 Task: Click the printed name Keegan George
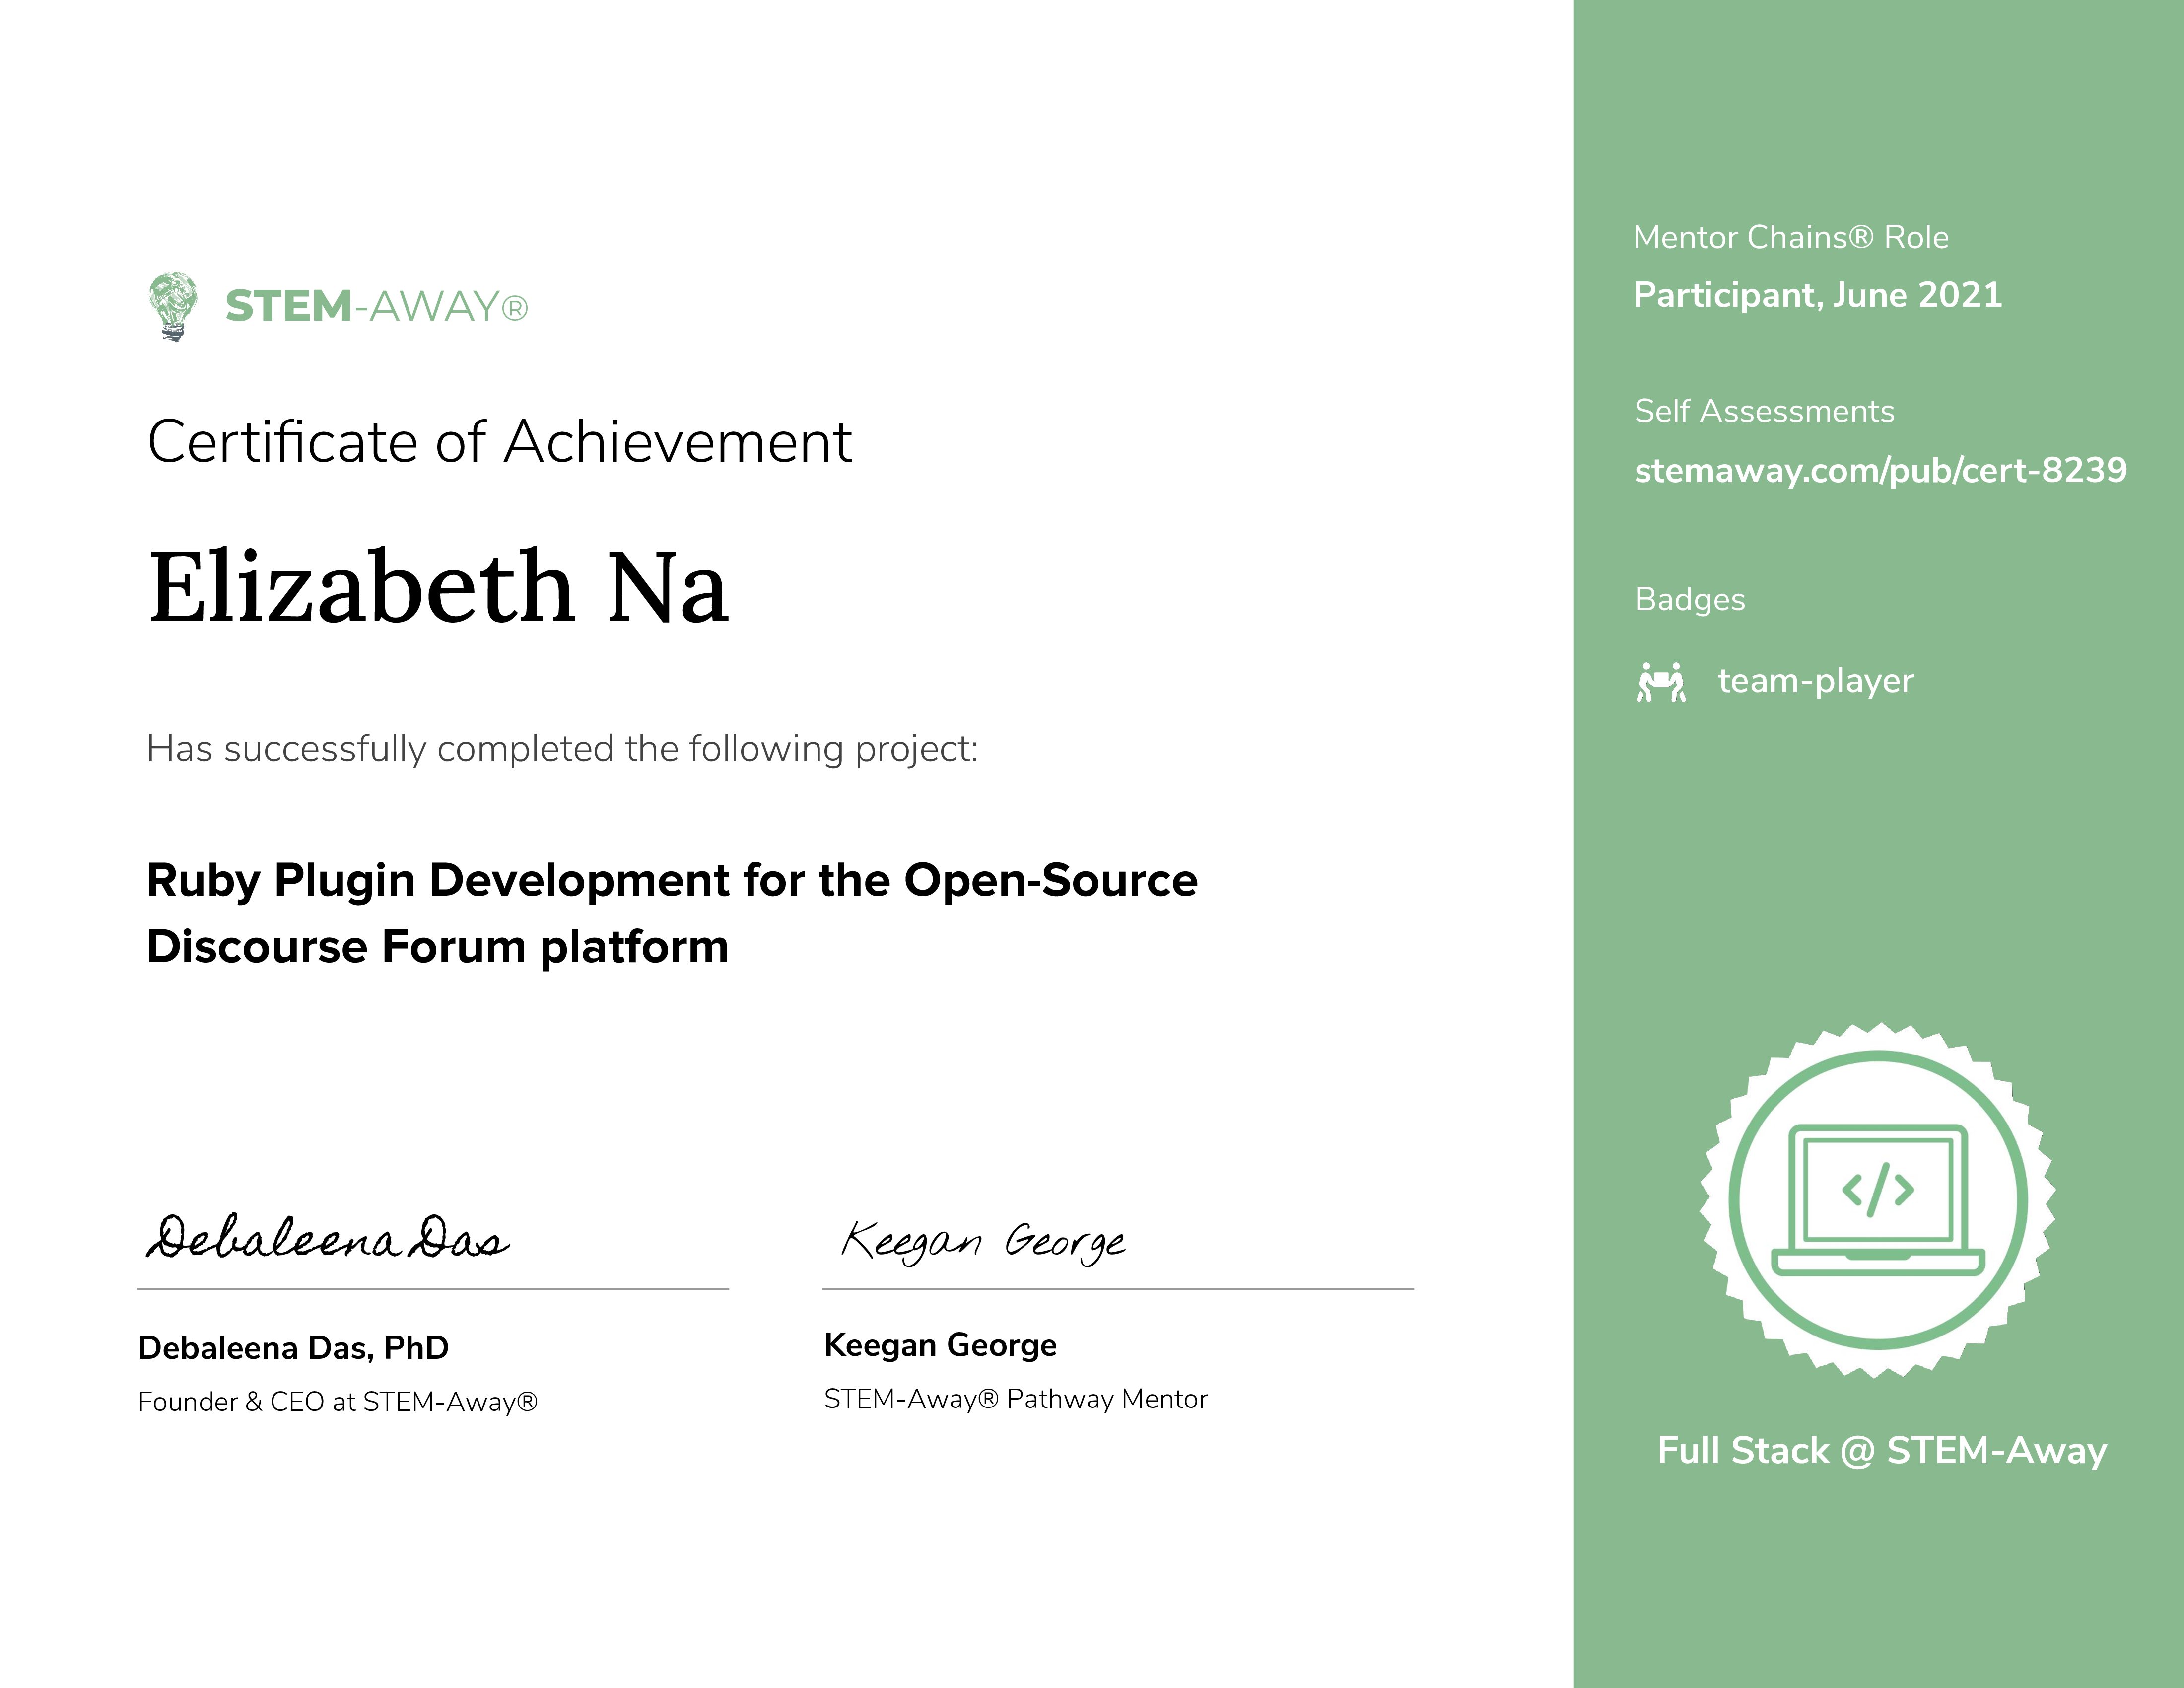pos(940,1346)
